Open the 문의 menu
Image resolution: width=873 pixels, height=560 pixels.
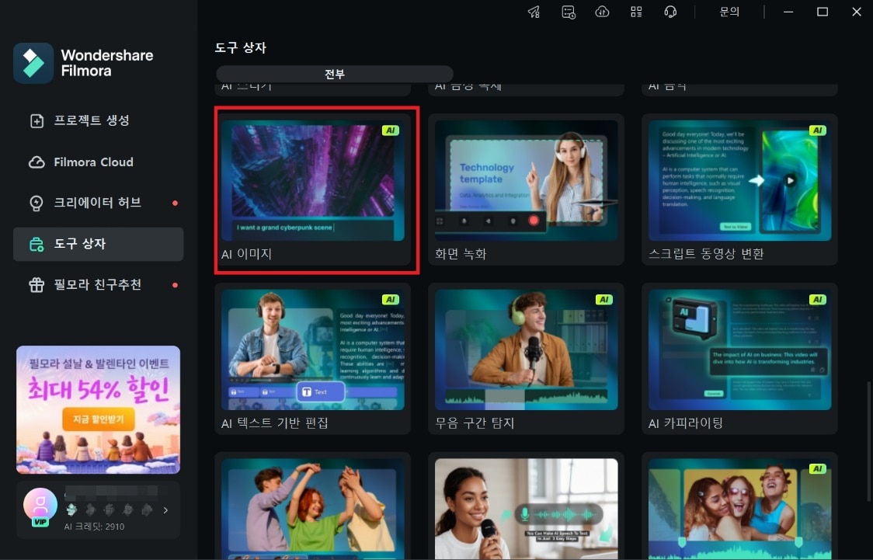click(729, 12)
